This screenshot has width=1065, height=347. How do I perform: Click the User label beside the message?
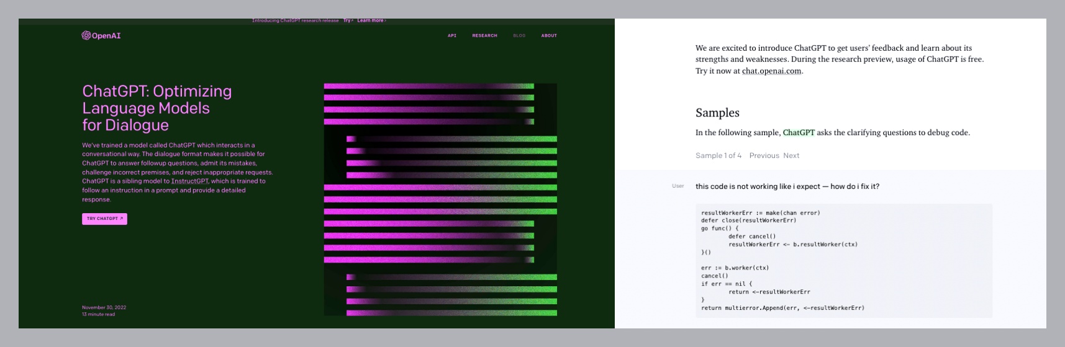pyautogui.click(x=678, y=186)
